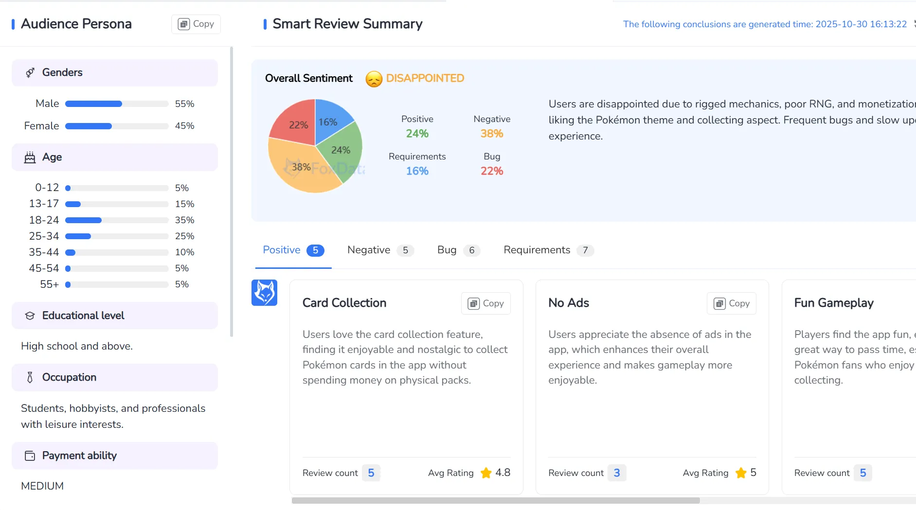This screenshot has width=916, height=510.
Task: Click the disappointed face sentiment emoji
Action: (374, 79)
